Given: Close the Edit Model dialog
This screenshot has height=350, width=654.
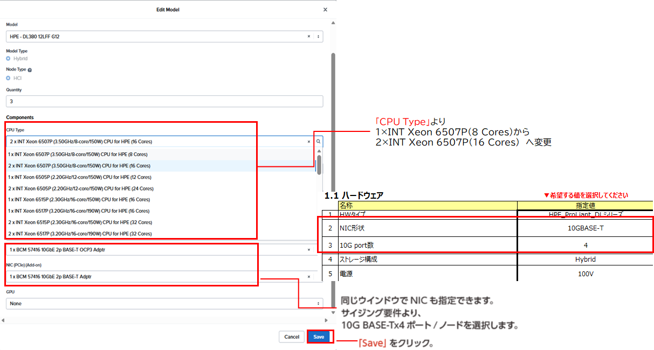Looking at the screenshot, I should pos(325,10).
